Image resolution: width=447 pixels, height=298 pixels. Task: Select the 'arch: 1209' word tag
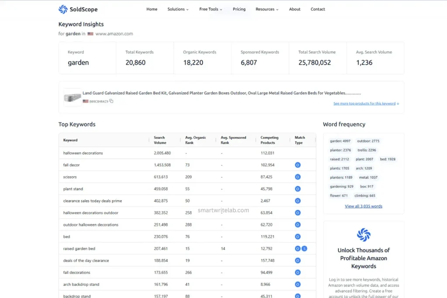[x=364, y=168]
